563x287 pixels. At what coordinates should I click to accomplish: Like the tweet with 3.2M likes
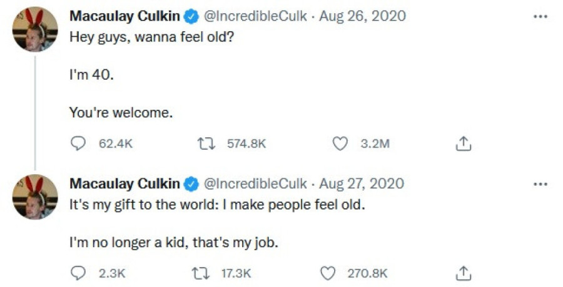point(340,143)
